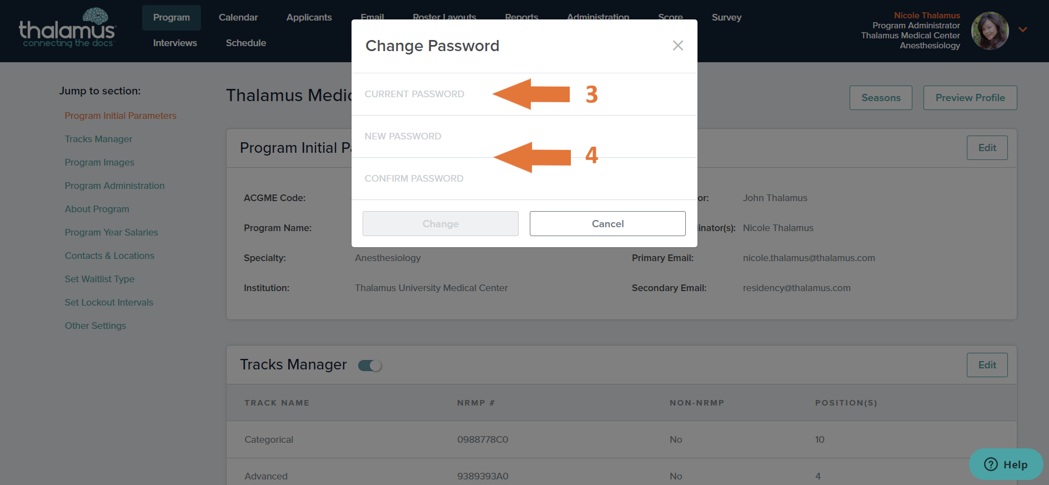Click the Confirm Password field

tap(524, 179)
